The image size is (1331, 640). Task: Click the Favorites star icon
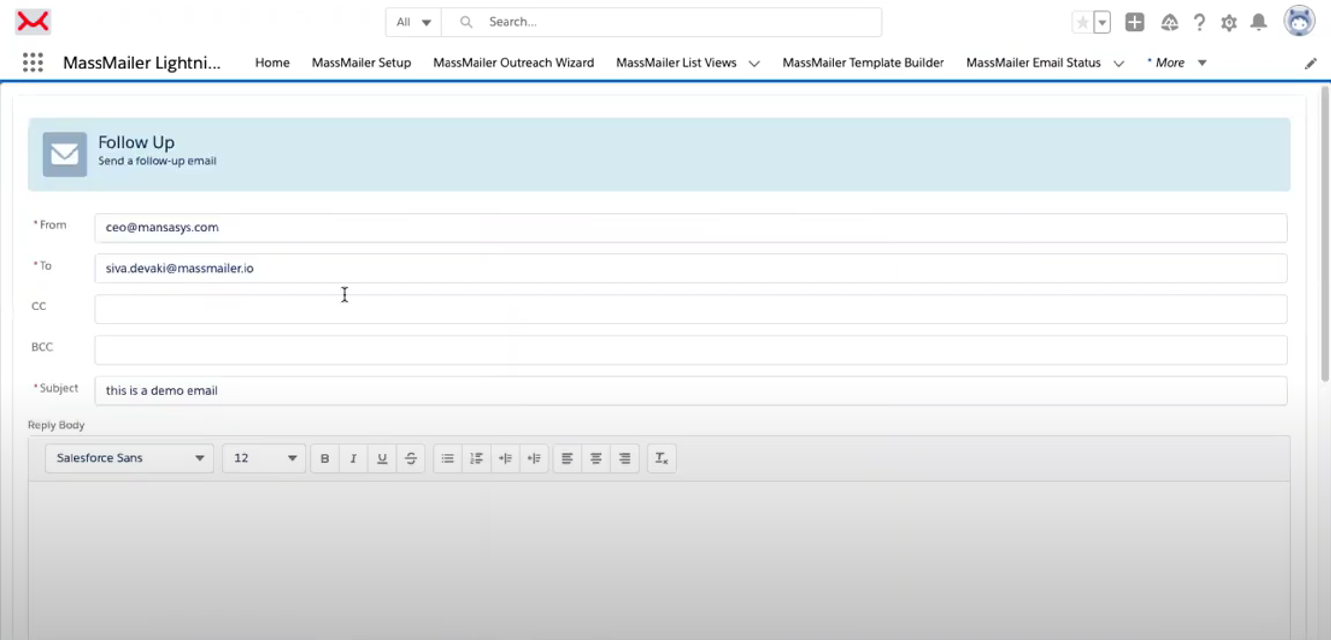tap(1083, 22)
